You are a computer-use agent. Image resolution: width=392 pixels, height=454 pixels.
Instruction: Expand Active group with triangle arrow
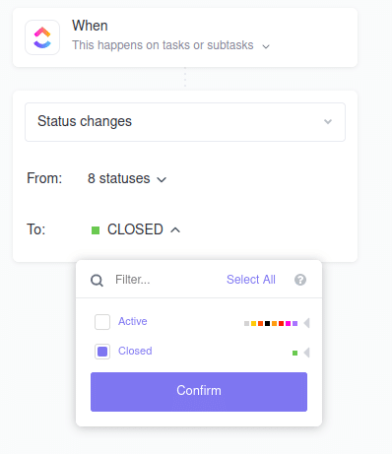tap(307, 323)
